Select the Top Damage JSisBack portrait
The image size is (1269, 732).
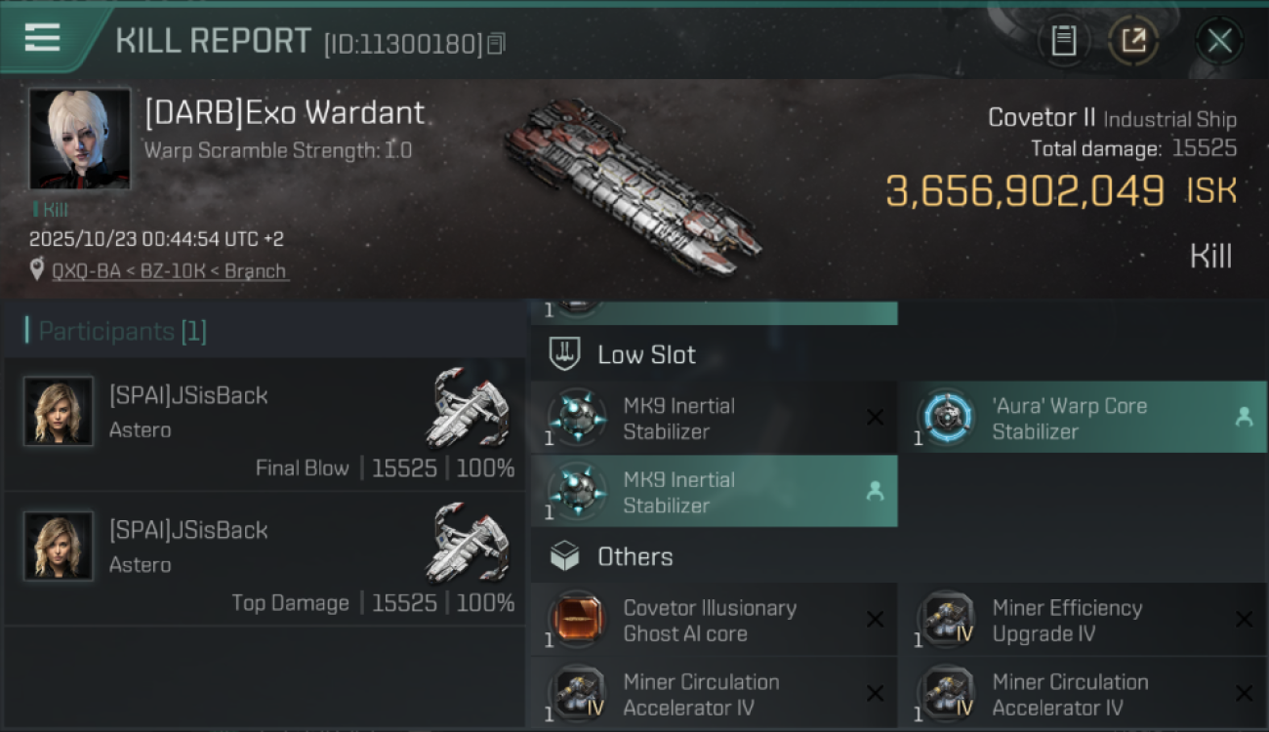coord(59,547)
